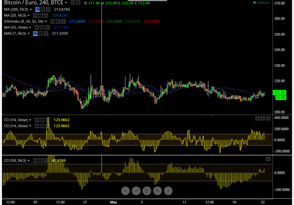This screenshot has height=205, width=294.
Task: Toggle visibility of the upper CCI (14, close)
Action: pos(37,120)
